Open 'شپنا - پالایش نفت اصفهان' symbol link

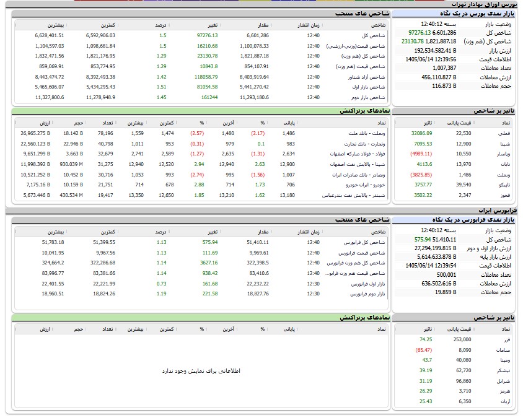pyautogui.click(x=358, y=164)
